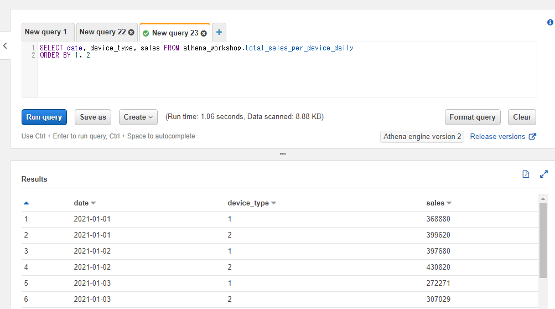Click the panel resize ellipsis handle

click(x=283, y=154)
